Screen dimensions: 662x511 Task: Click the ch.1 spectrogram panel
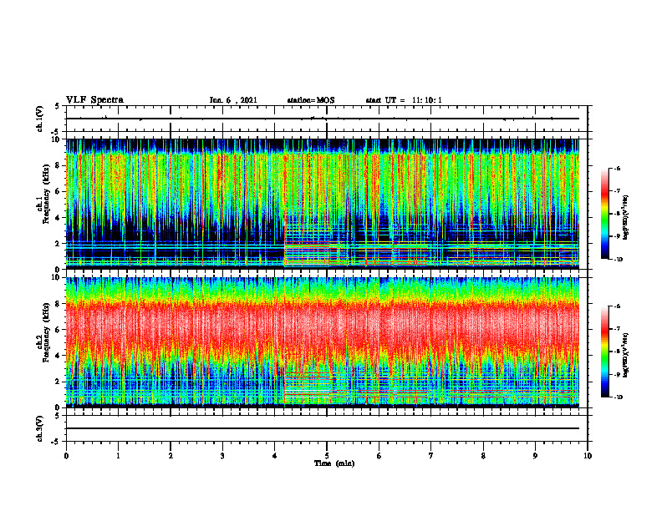(x=323, y=204)
